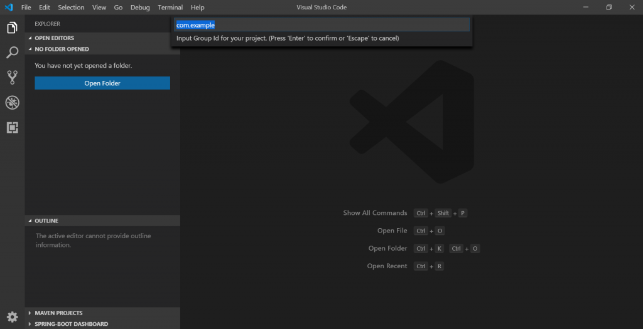Open the Debug menu
Image resolution: width=643 pixels, height=329 pixels.
[x=140, y=8]
